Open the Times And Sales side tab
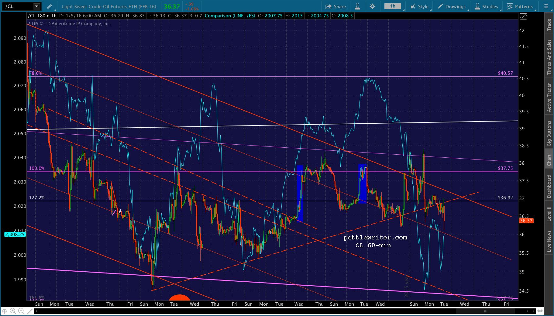 click(x=549, y=57)
